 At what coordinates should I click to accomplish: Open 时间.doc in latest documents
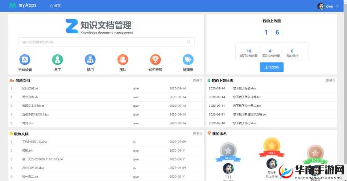click(28, 123)
